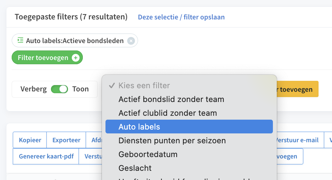
Task: Click the yellow toevoegen button
Action: 297,89
